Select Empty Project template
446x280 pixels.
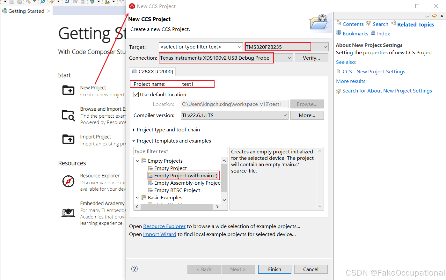pos(171,168)
